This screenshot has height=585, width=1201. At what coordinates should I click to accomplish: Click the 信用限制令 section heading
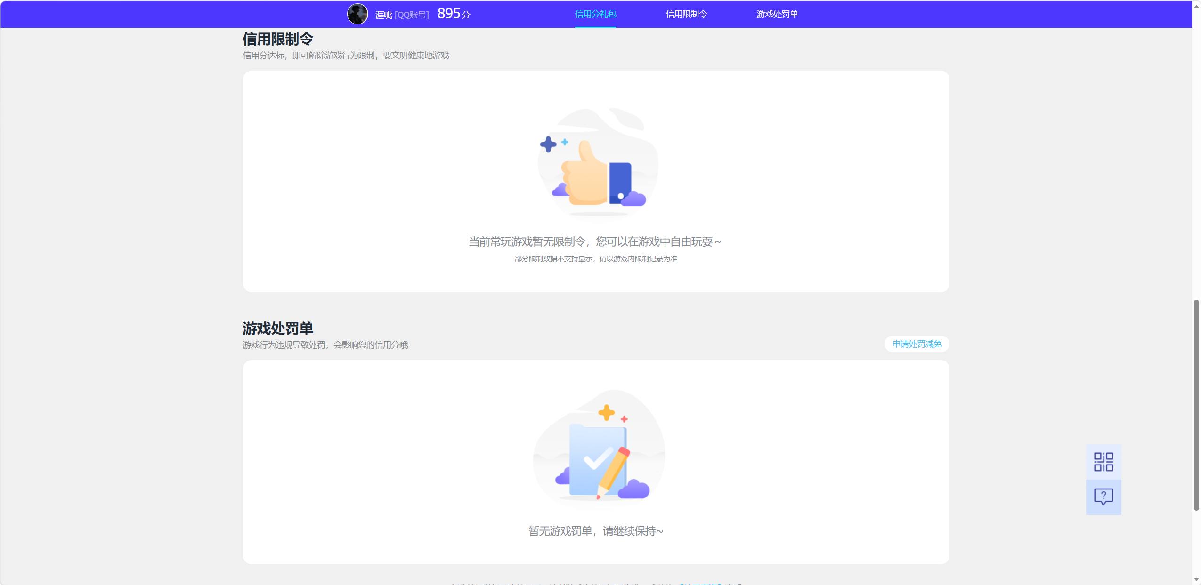278,39
